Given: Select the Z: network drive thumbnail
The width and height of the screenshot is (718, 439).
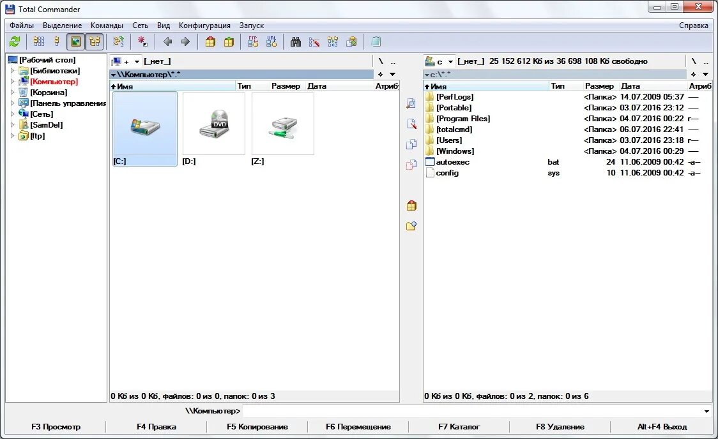Looking at the screenshot, I should click(x=283, y=124).
